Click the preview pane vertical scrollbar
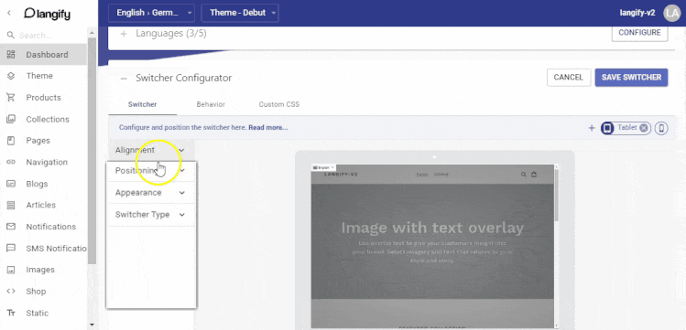 557,195
